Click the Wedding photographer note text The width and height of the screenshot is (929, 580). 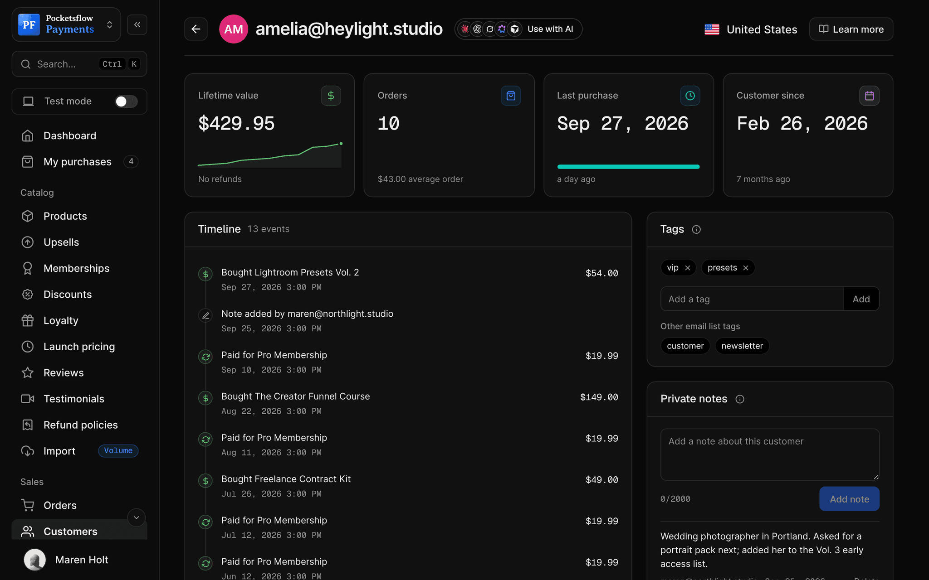click(762, 550)
